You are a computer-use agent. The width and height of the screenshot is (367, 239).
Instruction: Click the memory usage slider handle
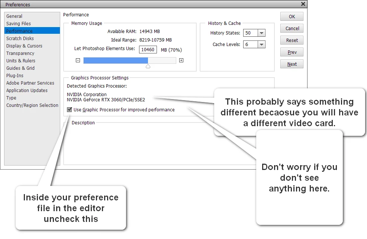(x=148, y=66)
